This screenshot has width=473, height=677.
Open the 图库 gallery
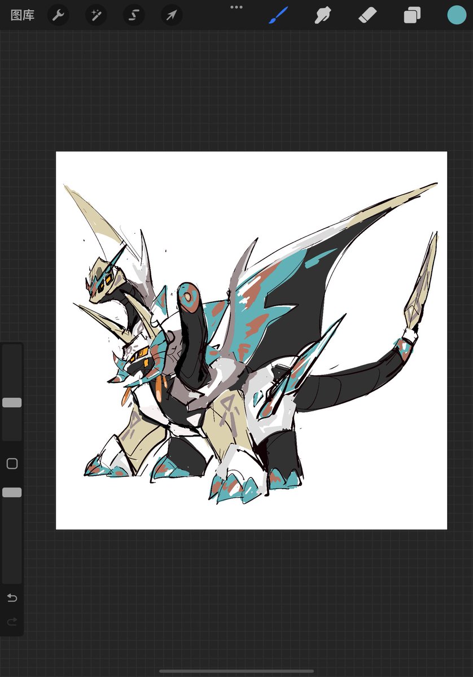pyautogui.click(x=23, y=15)
